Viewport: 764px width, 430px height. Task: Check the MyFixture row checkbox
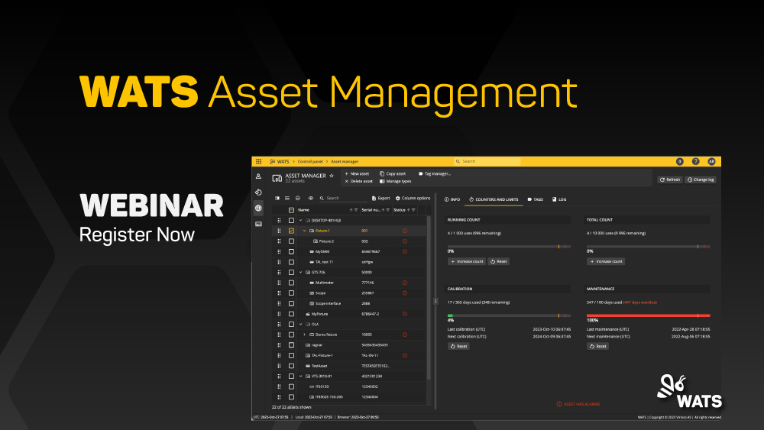click(x=291, y=314)
